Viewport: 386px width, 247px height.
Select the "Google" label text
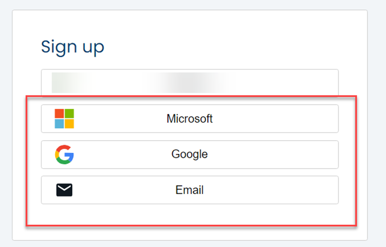(189, 154)
